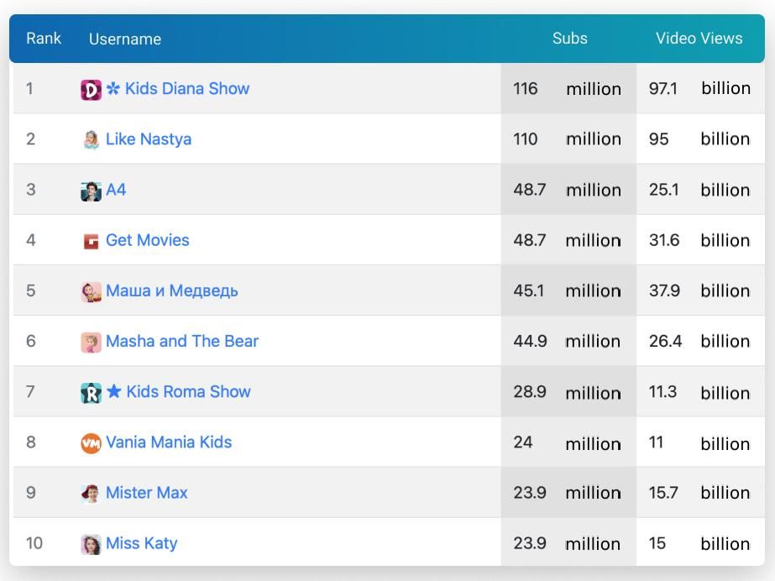Click the Kids Diana Show channel avatar
This screenshot has width=775, height=581.
91,90
